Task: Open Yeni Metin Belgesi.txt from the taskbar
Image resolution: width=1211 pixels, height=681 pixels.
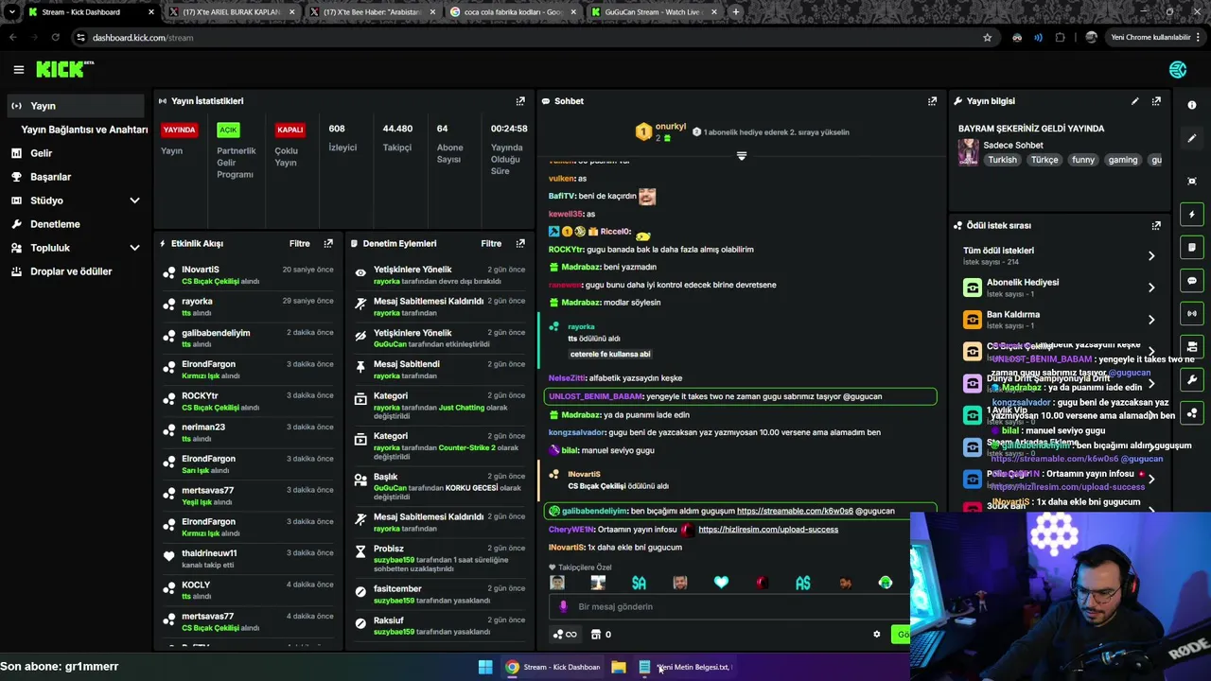Action: pyautogui.click(x=686, y=667)
